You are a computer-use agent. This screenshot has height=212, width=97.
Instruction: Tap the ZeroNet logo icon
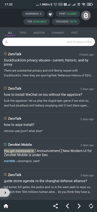coord(86,15)
